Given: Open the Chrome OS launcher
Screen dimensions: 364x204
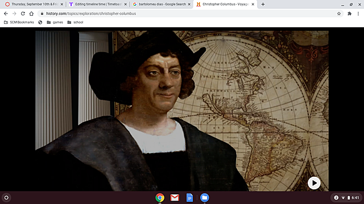Looking at the screenshot, I should [x=6, y=198].
